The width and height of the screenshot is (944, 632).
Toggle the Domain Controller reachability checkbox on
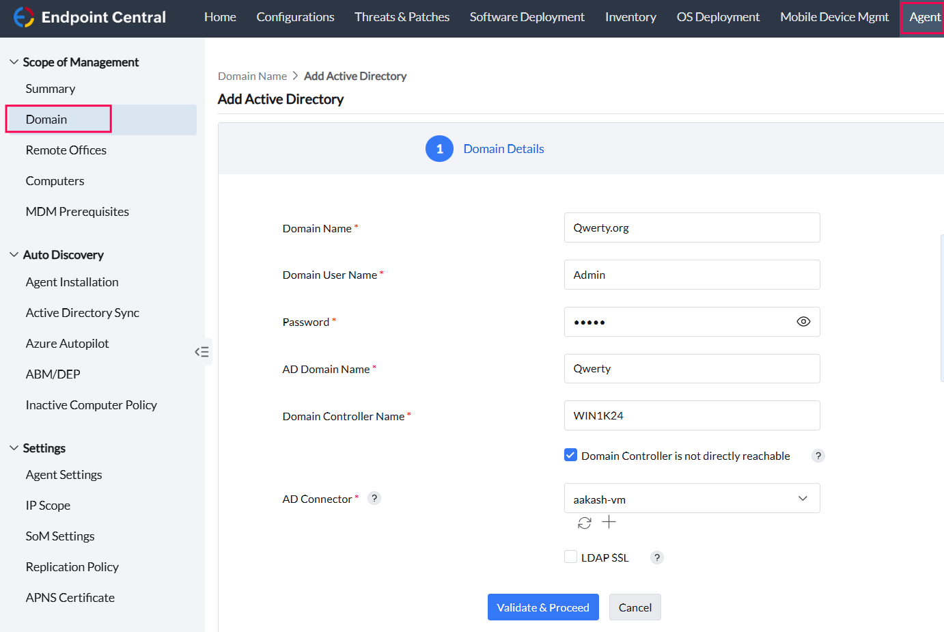point(570,454)
